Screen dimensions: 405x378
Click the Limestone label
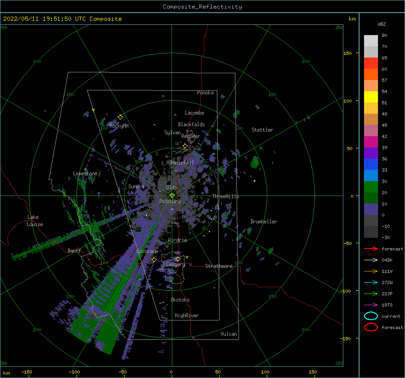[85, 173]
